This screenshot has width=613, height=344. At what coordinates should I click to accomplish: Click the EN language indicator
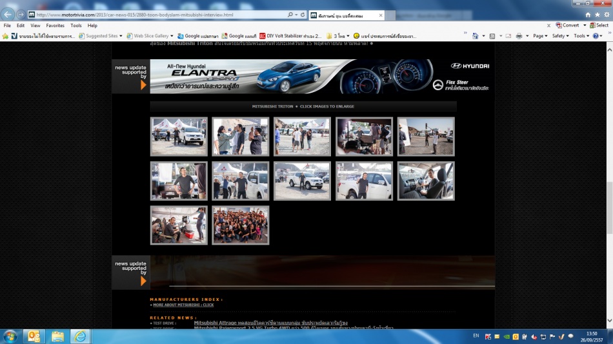click(476, 336)
